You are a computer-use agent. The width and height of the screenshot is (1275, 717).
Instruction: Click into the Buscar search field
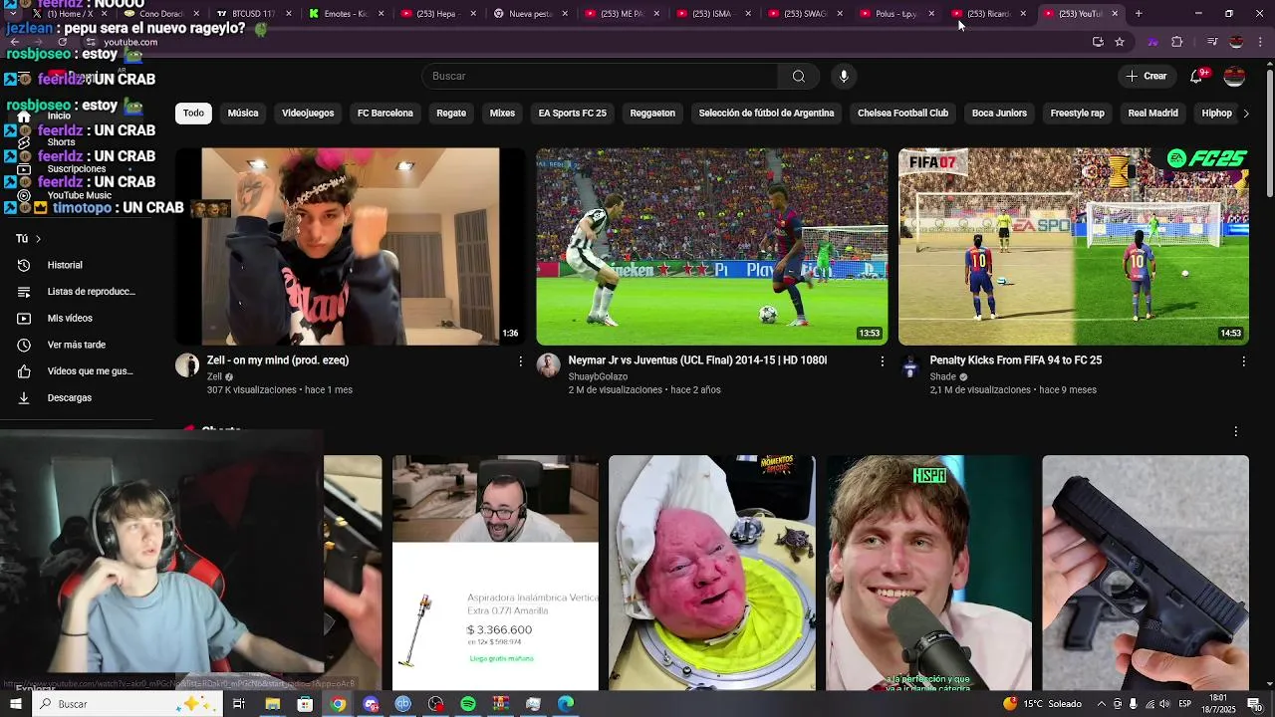coord(600,77)
